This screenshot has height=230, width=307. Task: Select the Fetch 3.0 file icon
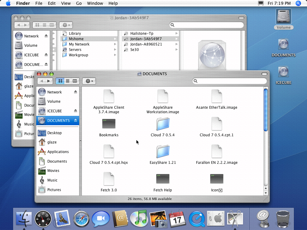click(x=109, y=179)
